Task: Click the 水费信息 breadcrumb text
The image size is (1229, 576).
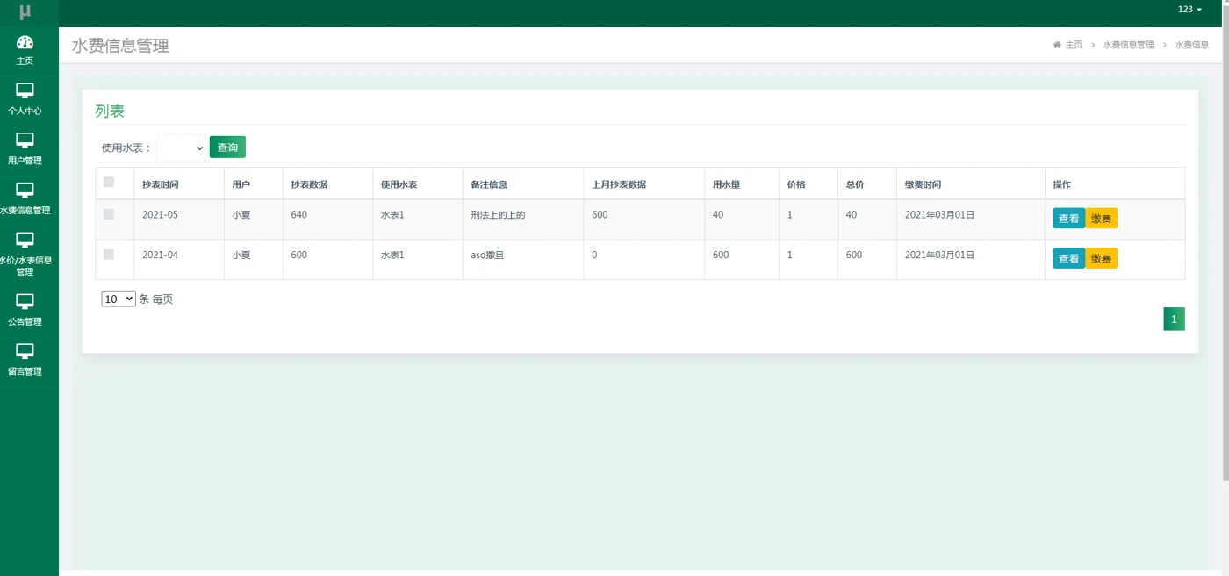Action: [1192, 45]
